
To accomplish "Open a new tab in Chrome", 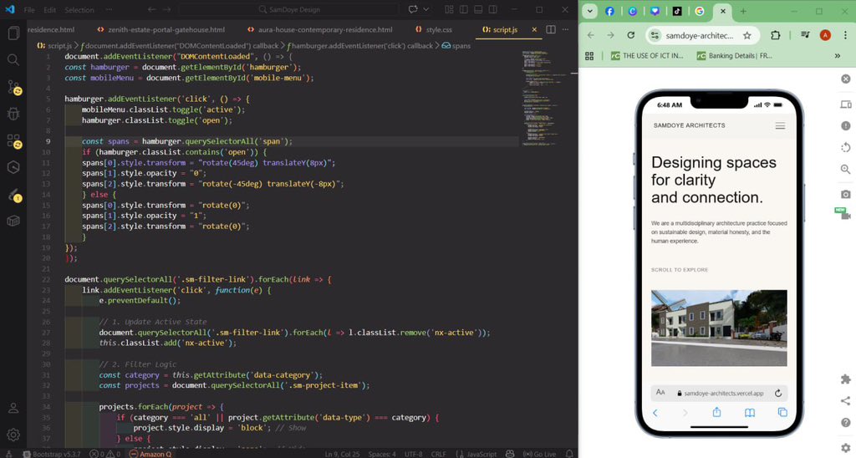I will pyautogui.click(x=743, y=11).
